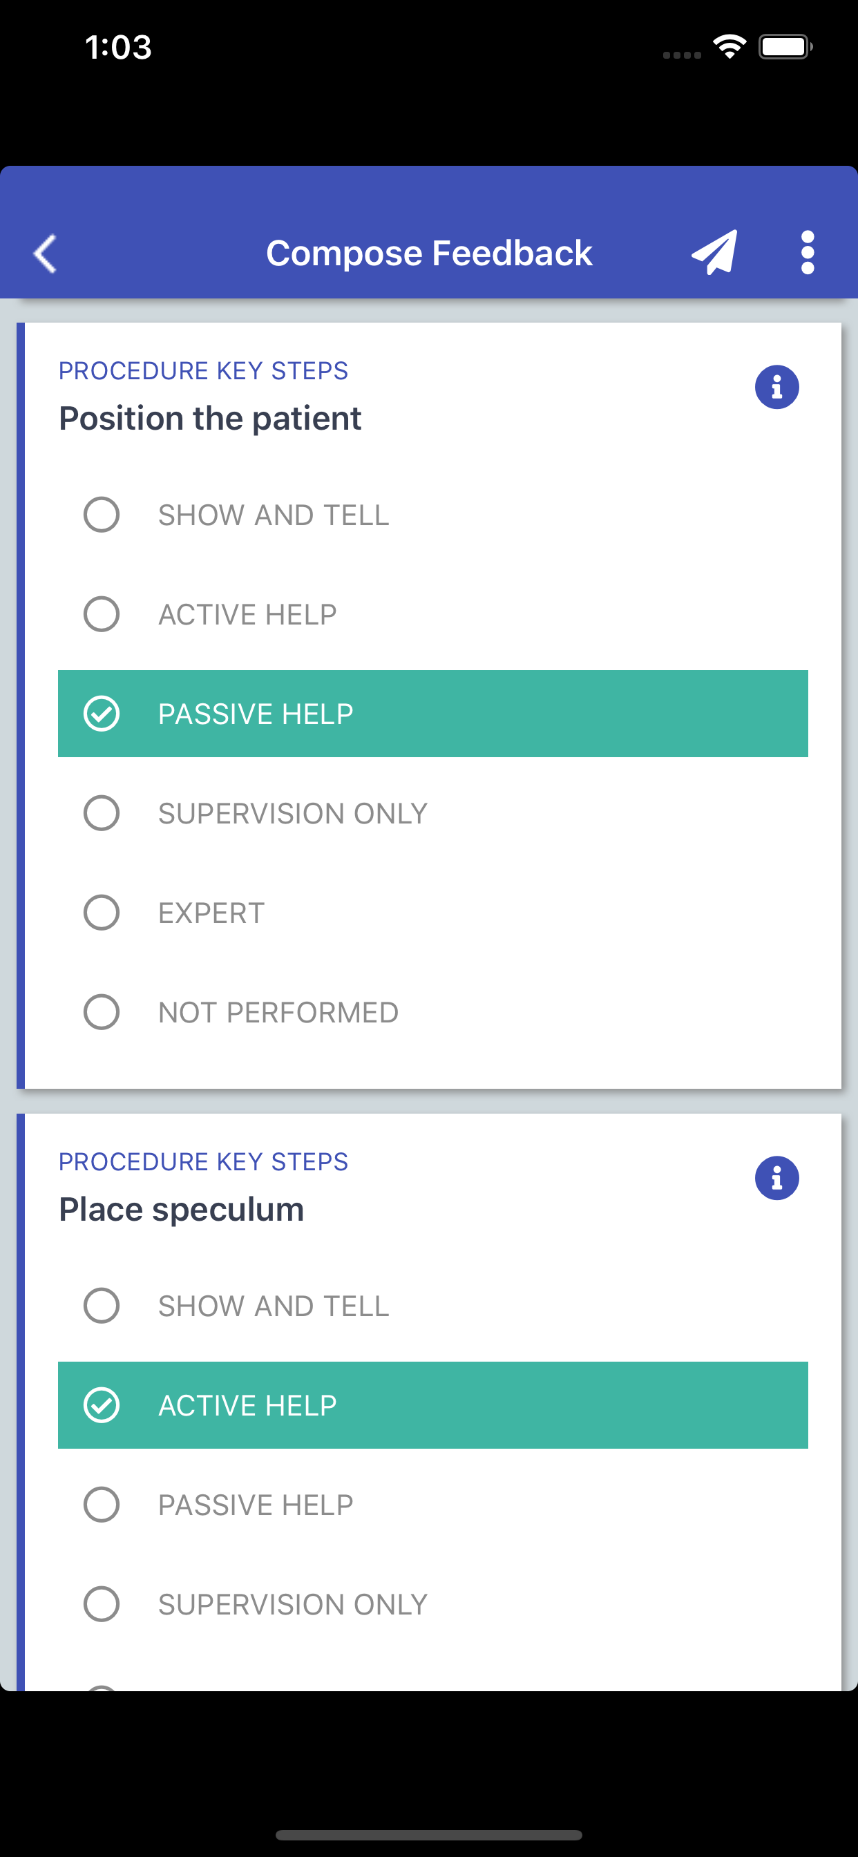This screenshot has width=858, height=1857.
Task: Send the feedback with the paper plane icon
Action: point(713,251)
